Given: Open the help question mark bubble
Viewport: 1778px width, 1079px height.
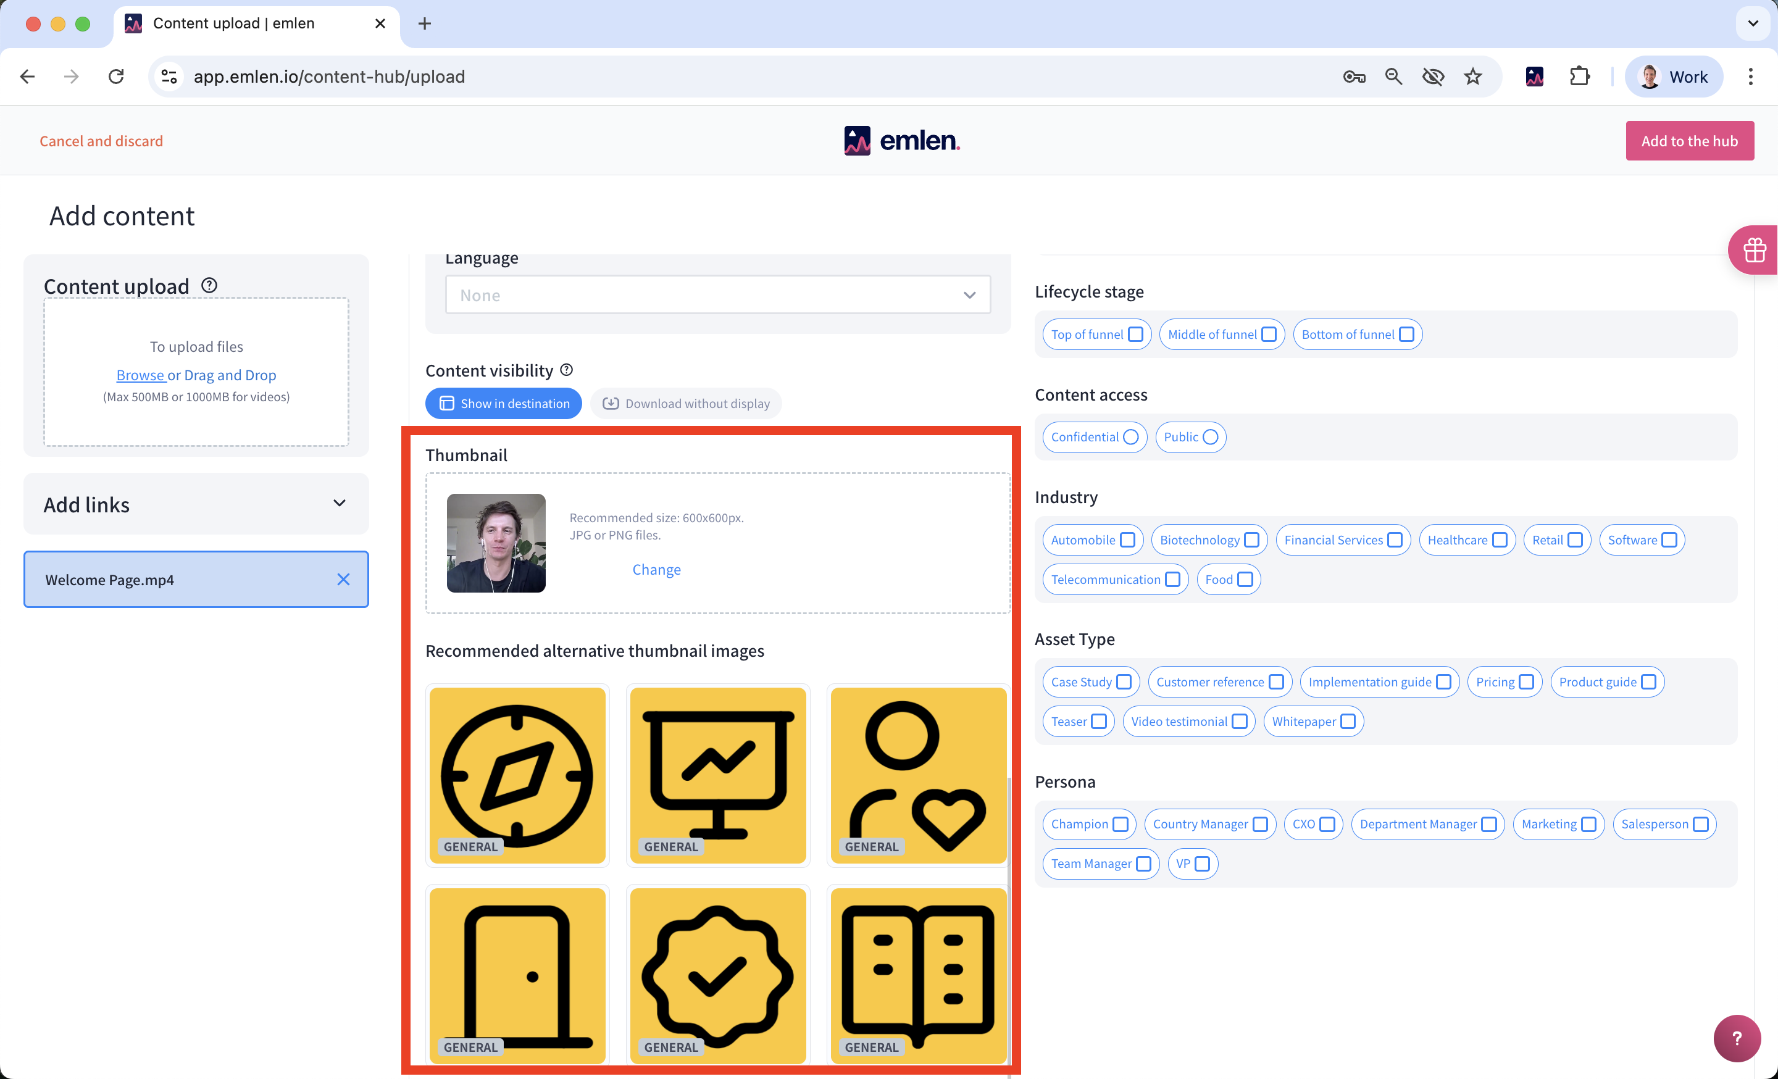Looking at the screenshot, I should [x=1737, y=1038].
